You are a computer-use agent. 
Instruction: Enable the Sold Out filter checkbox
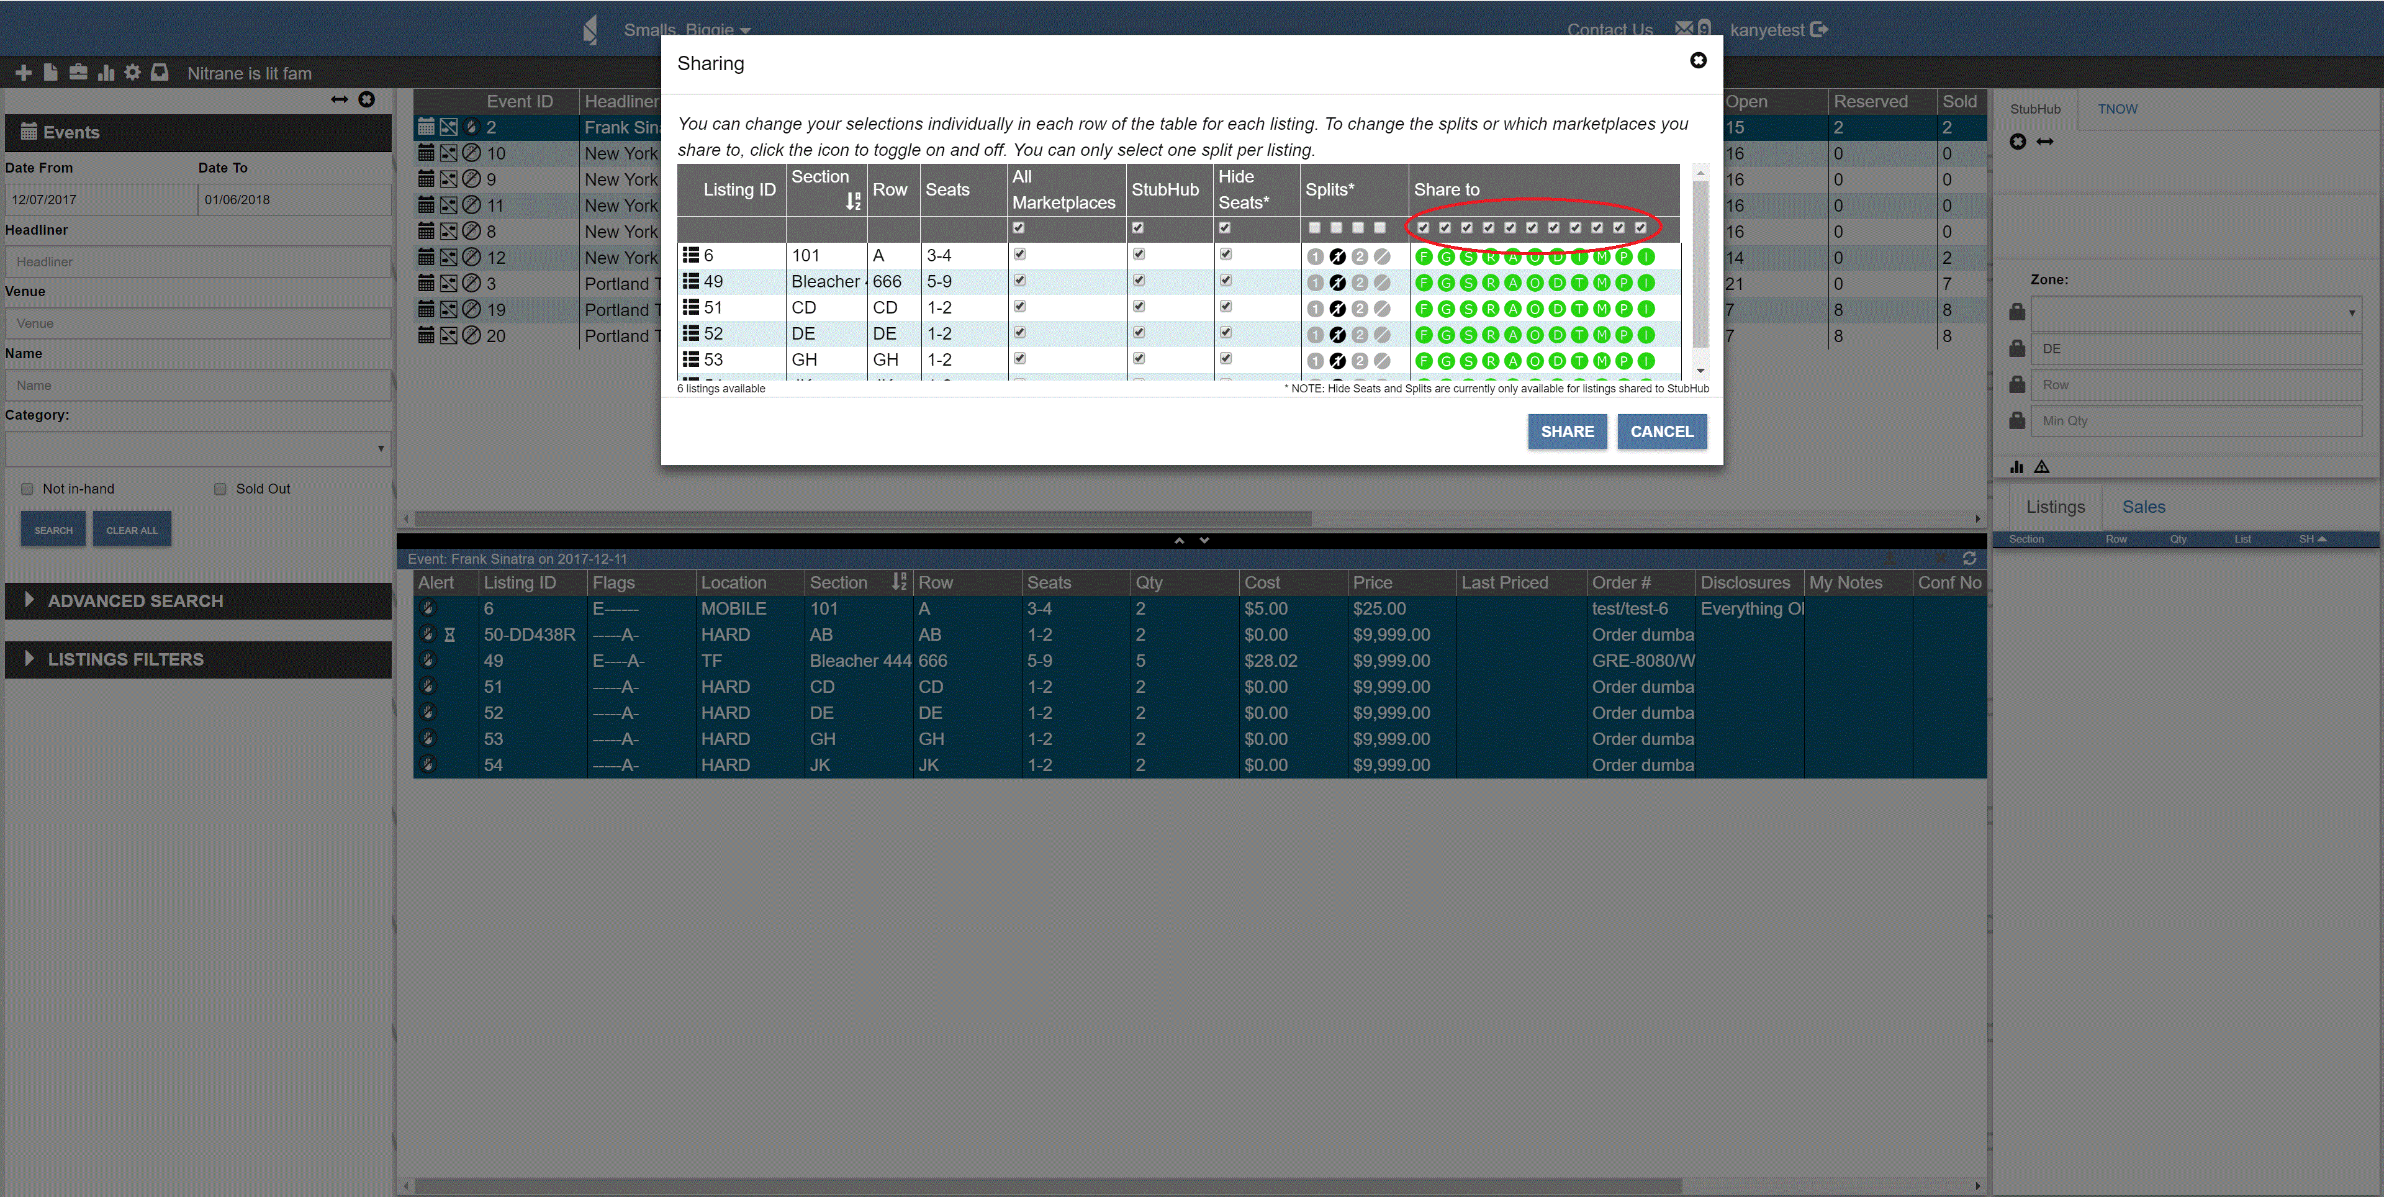click(220, 489)
